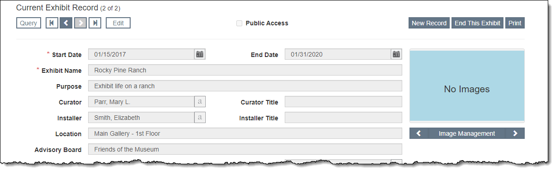This screenshot has width=555, height=171.
Task: Select the Location field
Action: [245, 133]
